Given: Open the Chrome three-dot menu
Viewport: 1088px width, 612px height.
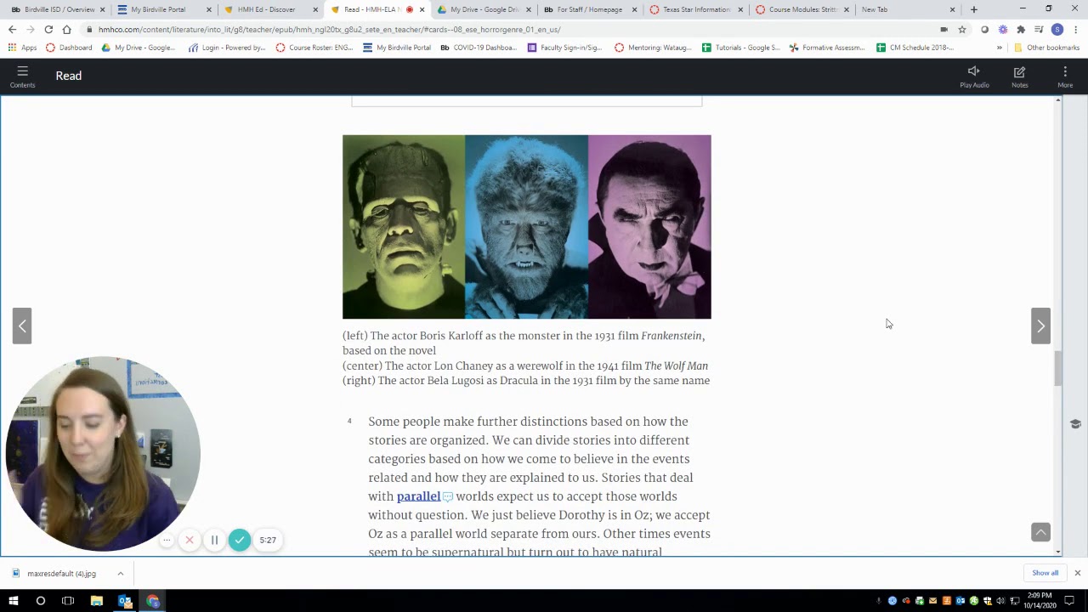Looking at the screenshot, I should point(1076,29).
